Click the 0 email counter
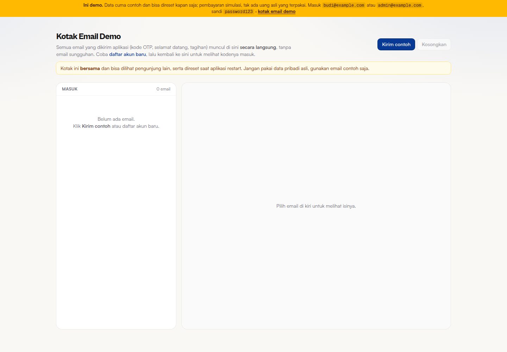The width and height of the screenshot is (507, 352). pyautogui.click(x=163, y=89)
